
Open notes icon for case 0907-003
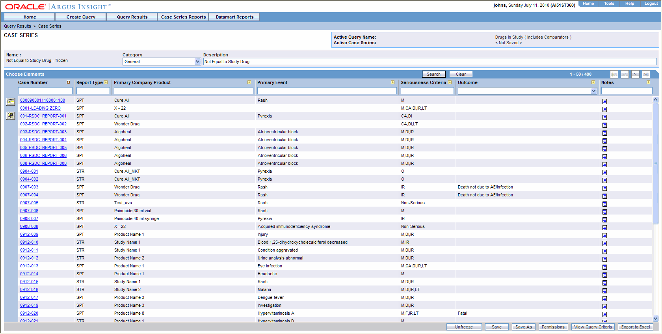(x=605, y=188)
